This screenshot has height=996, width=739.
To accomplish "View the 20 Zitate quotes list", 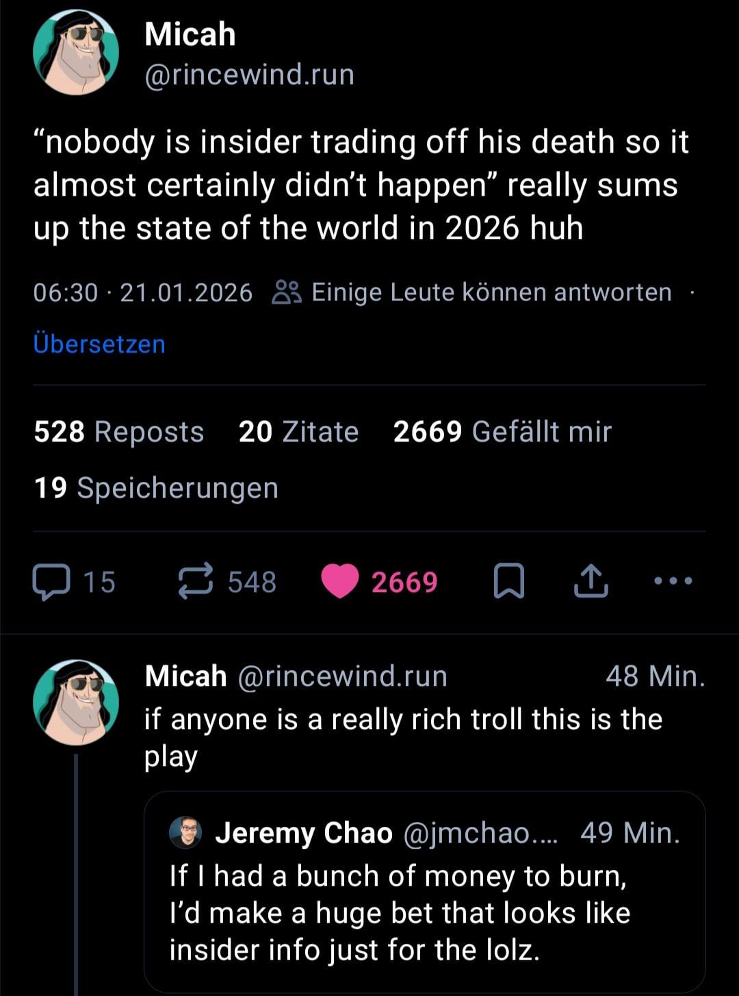I will tap(298, 432).
